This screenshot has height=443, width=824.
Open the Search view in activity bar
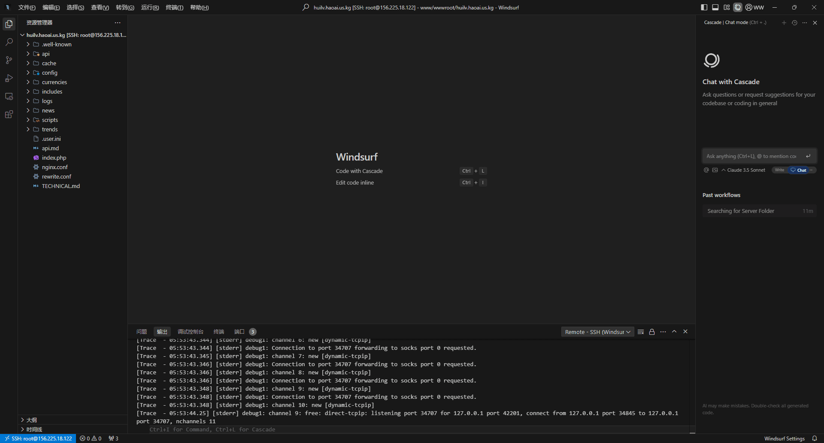(9, 42)
